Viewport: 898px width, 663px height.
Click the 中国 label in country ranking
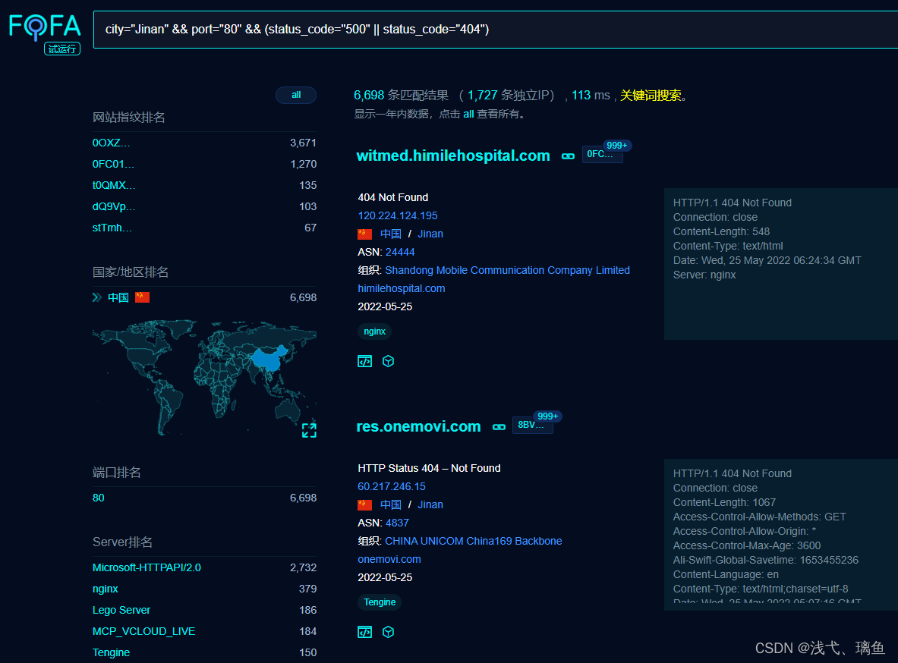coord(118,297)
